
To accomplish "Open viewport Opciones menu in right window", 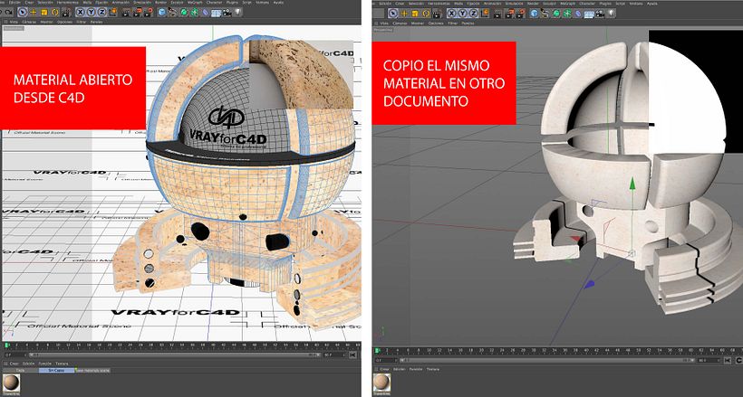I will pyautogui.click(x=436, y=24).
